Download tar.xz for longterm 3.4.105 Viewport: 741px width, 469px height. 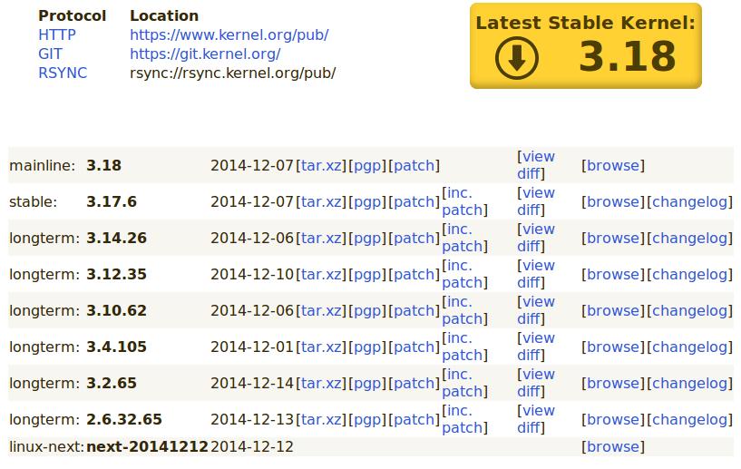pyautogui.click(x=321, y=347)
